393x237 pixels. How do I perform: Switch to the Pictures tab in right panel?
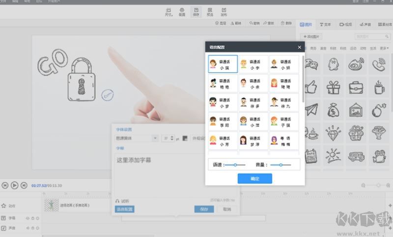coord(306,25)
